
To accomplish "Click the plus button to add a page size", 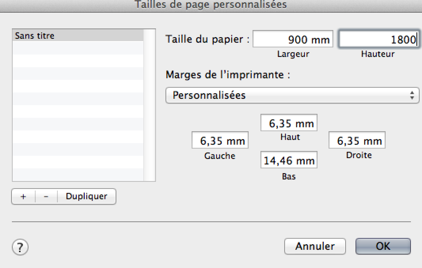I will pos(23,196).
